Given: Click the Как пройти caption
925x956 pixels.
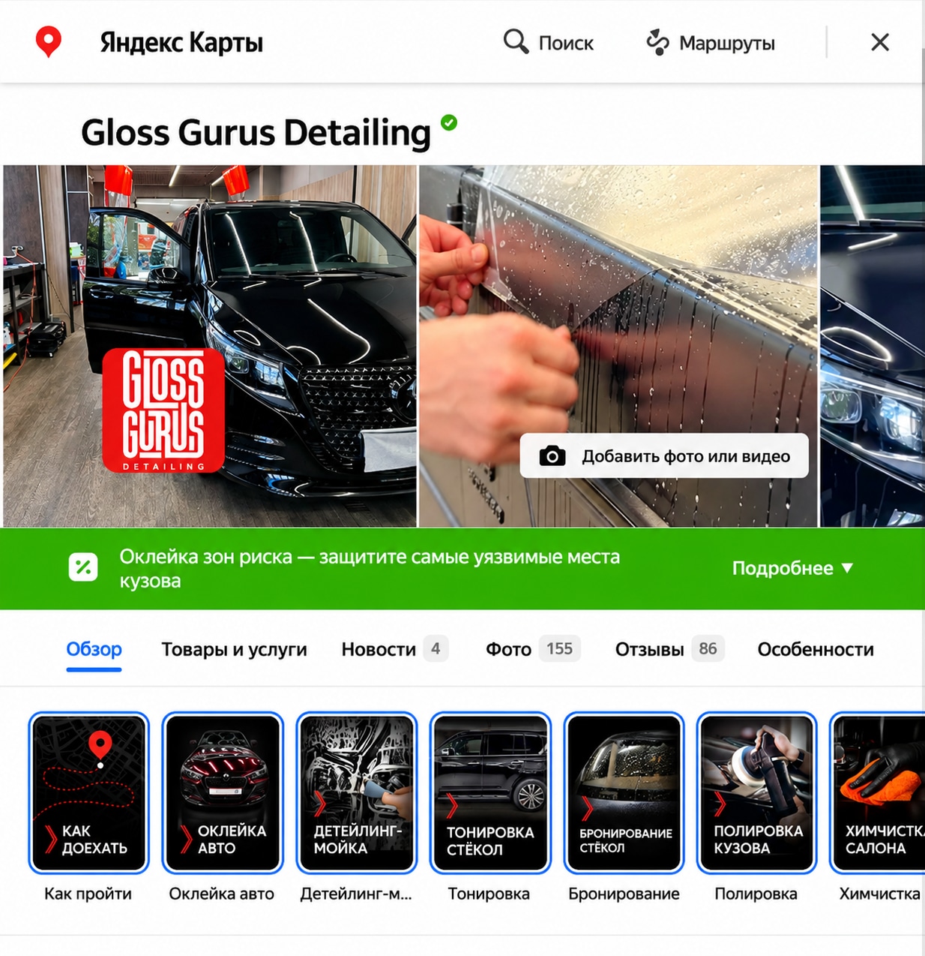Looking at the screenshot, I should [88, 894].
